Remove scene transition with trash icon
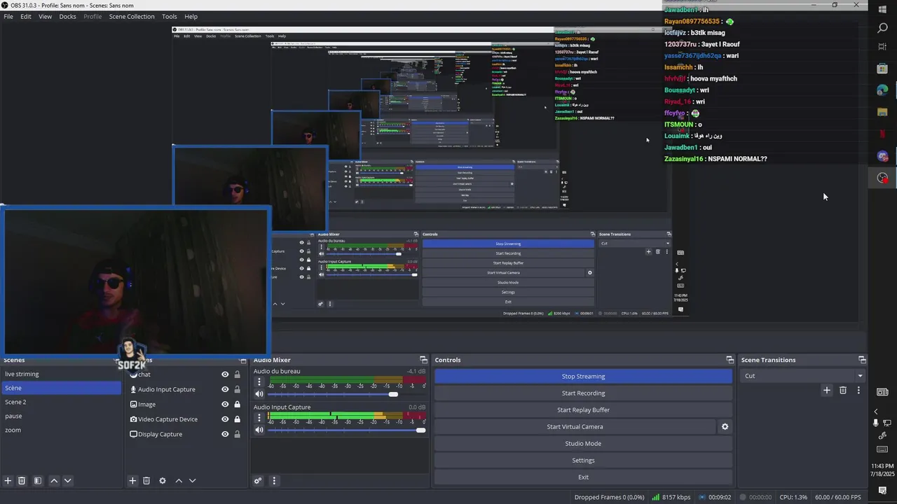This screenshot has height=504, width=897. [x=843, y=391]
